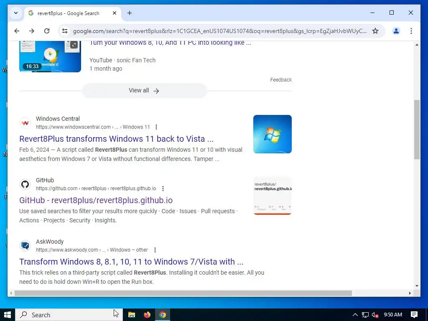428x321 pixels.
Task: Open 'Transform Windows 8, 8.1, 10, 11' AskWoody link
Action: [131, 262]
